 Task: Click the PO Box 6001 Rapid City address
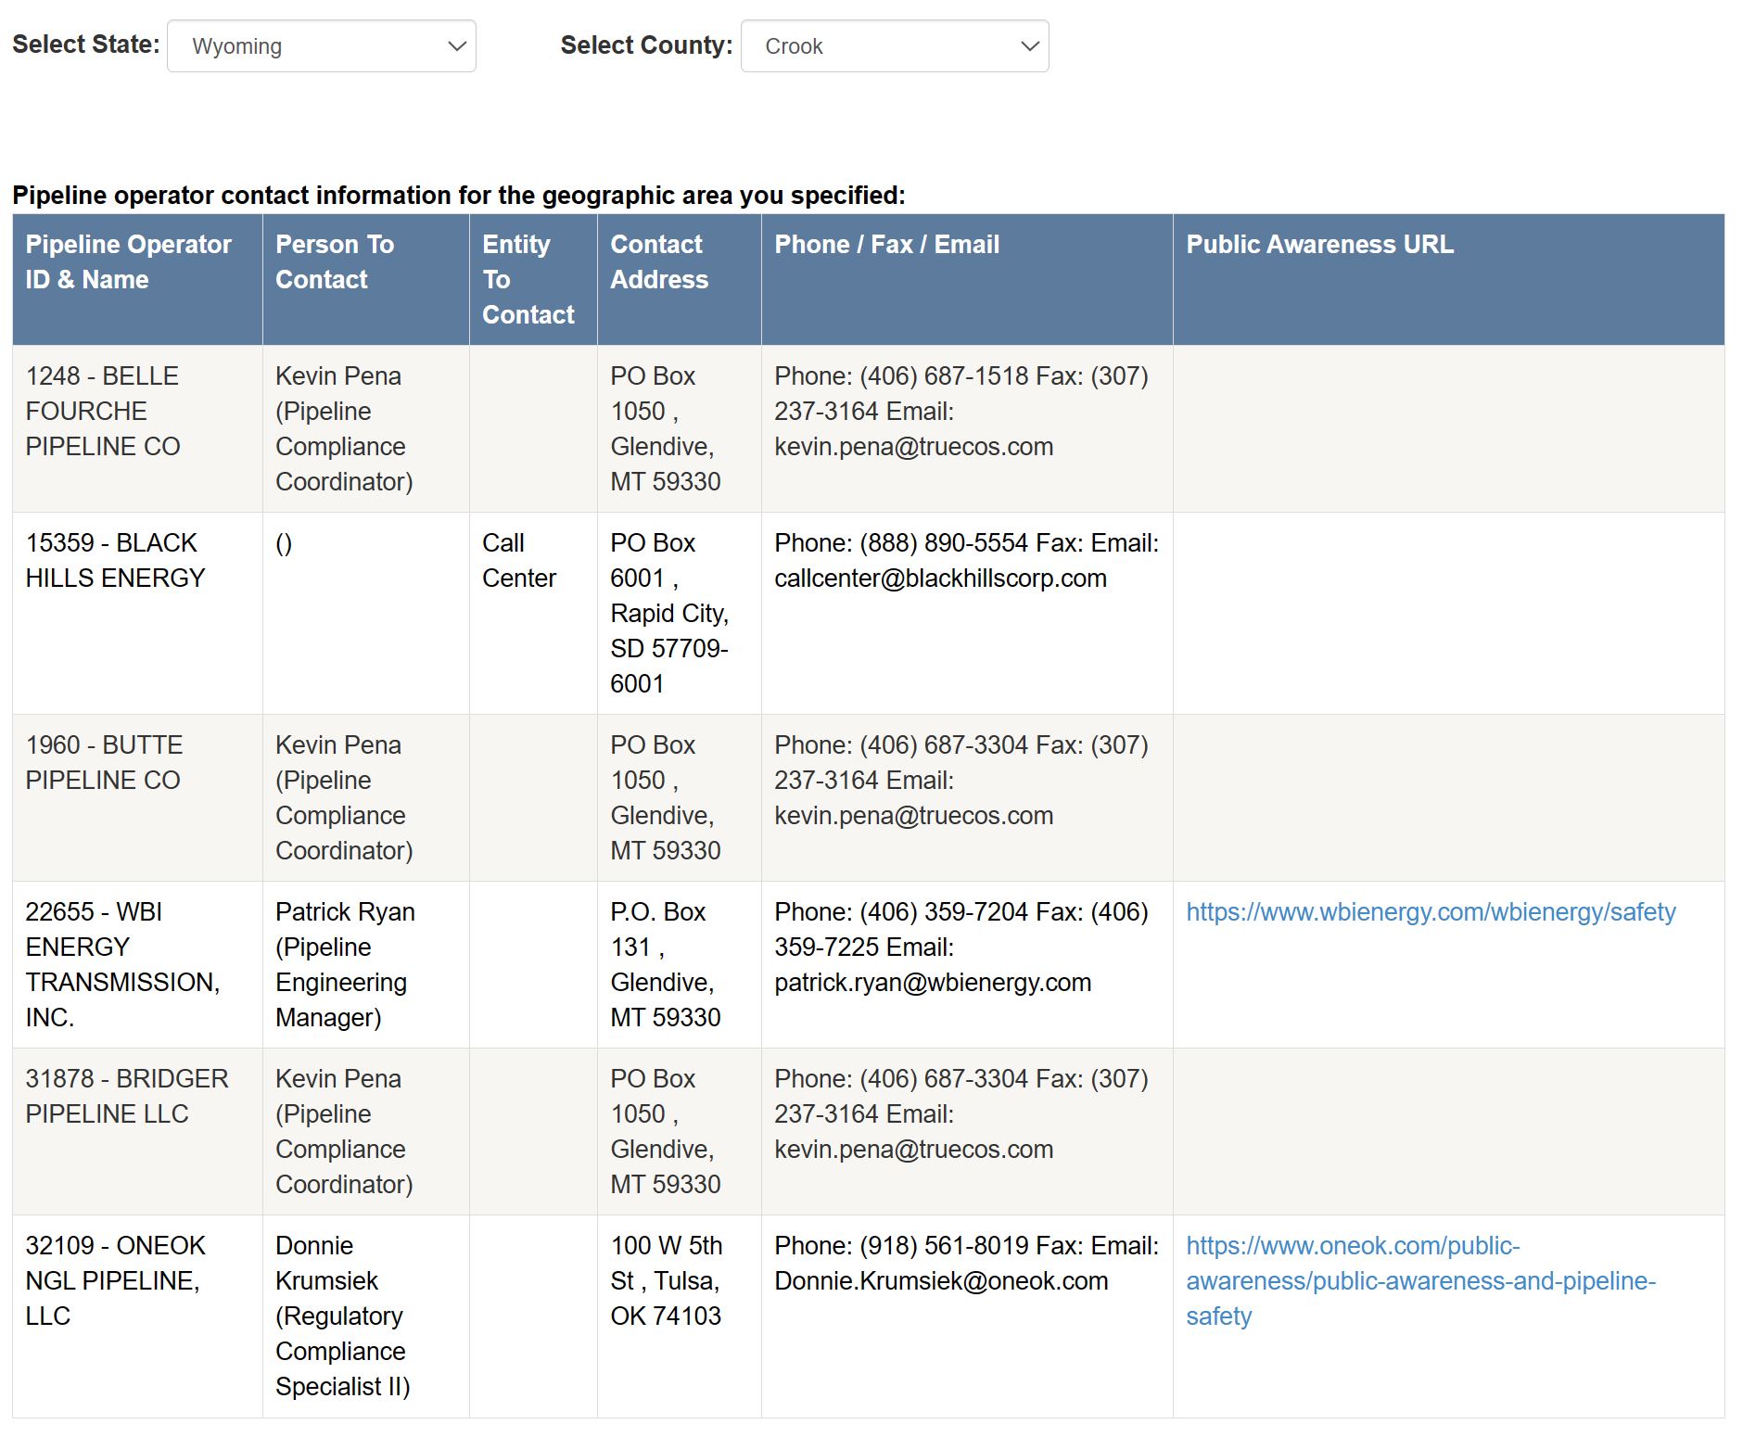pyautogui.click(x=679, y=614)
